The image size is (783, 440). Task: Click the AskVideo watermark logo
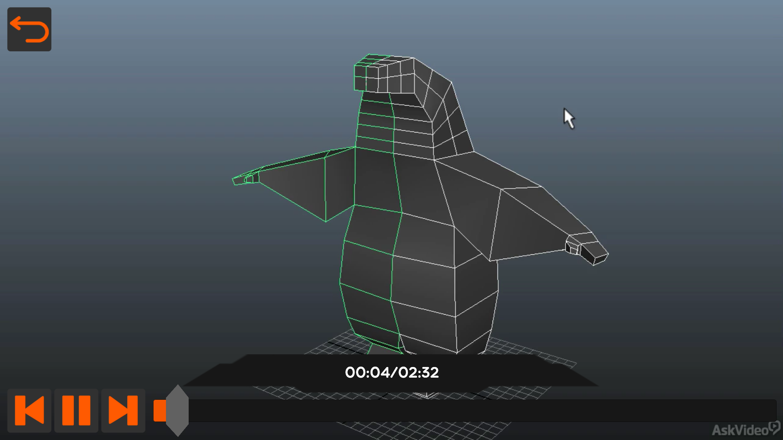click(745, 430)
